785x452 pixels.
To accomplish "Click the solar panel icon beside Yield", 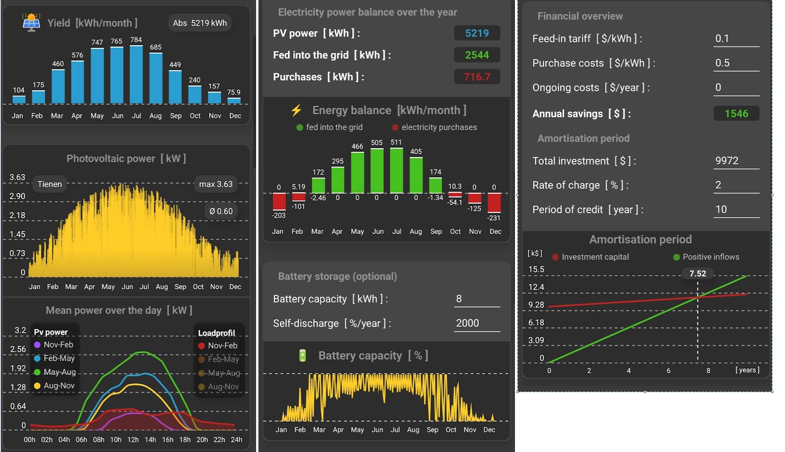I will [32, 22].
